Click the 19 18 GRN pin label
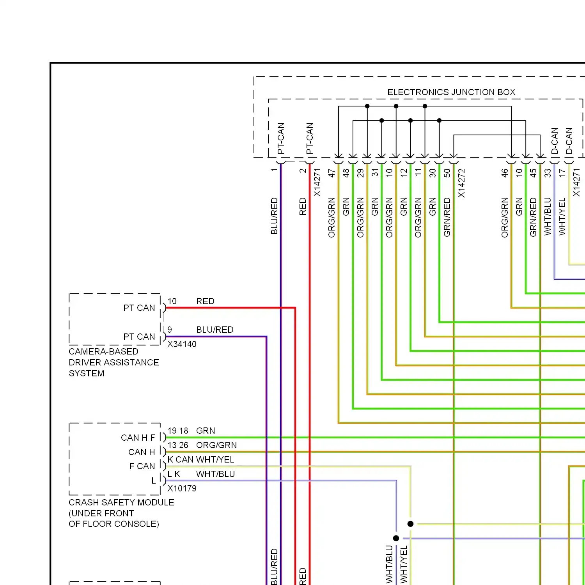The height and width of the screenshot is (585, 585). (x=191, y=431)
